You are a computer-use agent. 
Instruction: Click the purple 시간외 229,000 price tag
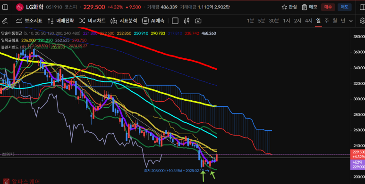[x=357, y=165]
